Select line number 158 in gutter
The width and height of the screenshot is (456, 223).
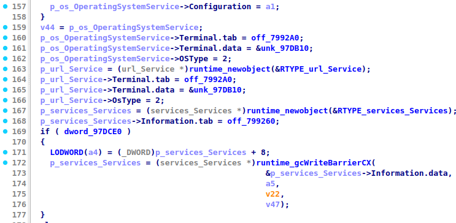point(18,17)
